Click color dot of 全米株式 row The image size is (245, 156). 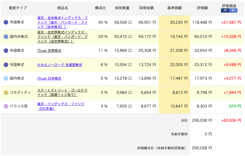pyautogui.click(x=6, y=22)
